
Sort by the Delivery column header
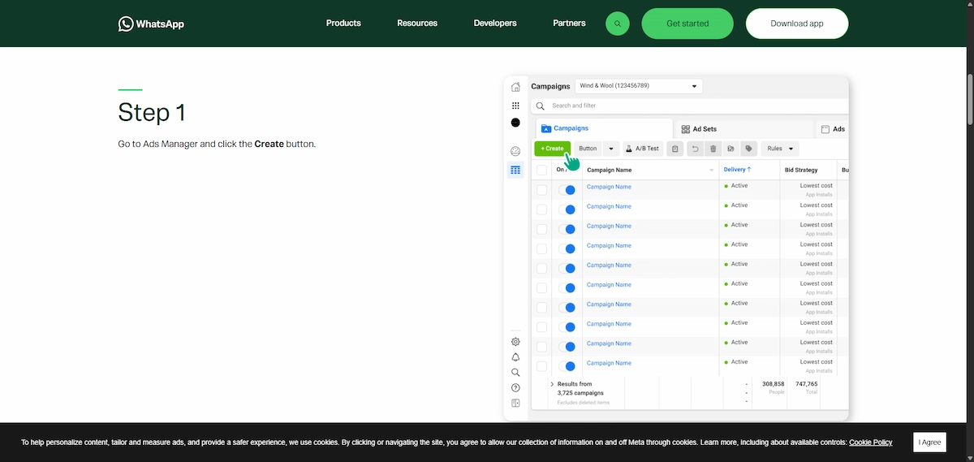point(737,170)
